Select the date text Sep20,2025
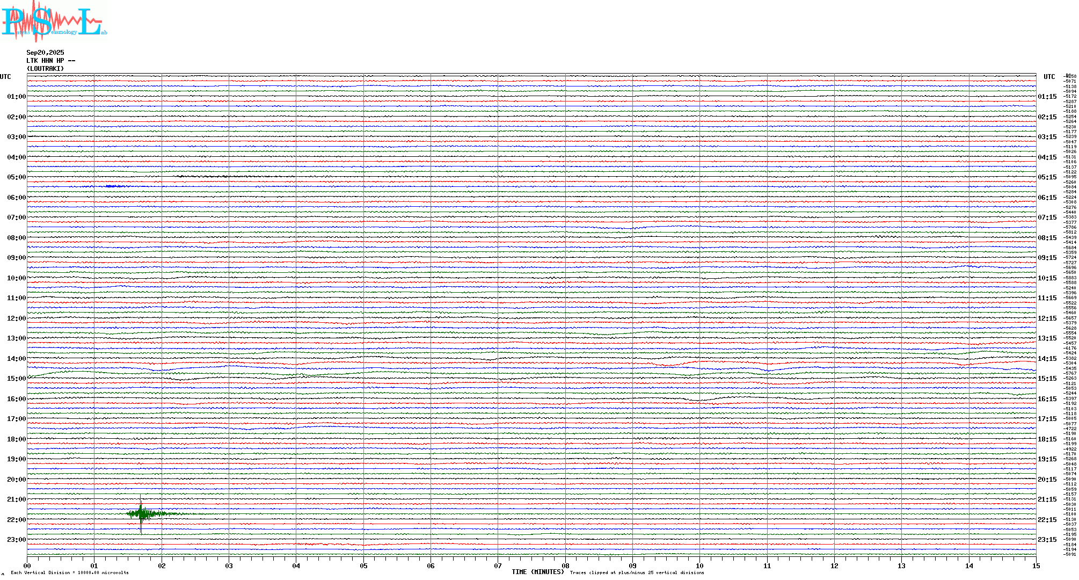This screenshot has width=1079, height=580. pyautogui.click(x=45, y=53)
